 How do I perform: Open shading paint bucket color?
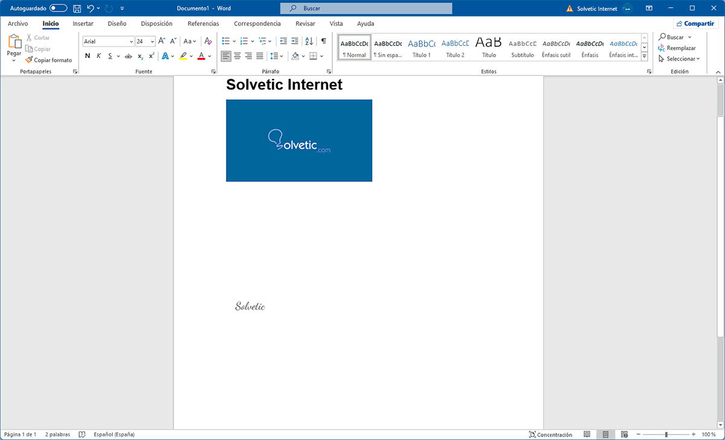[x=295, y=56]
